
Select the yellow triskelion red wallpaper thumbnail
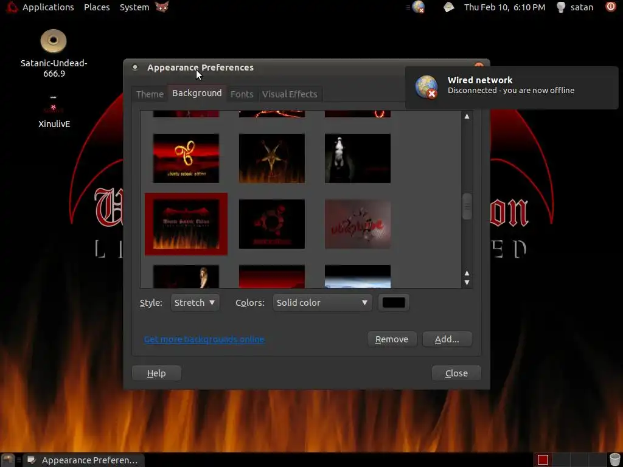coord(186,159)
